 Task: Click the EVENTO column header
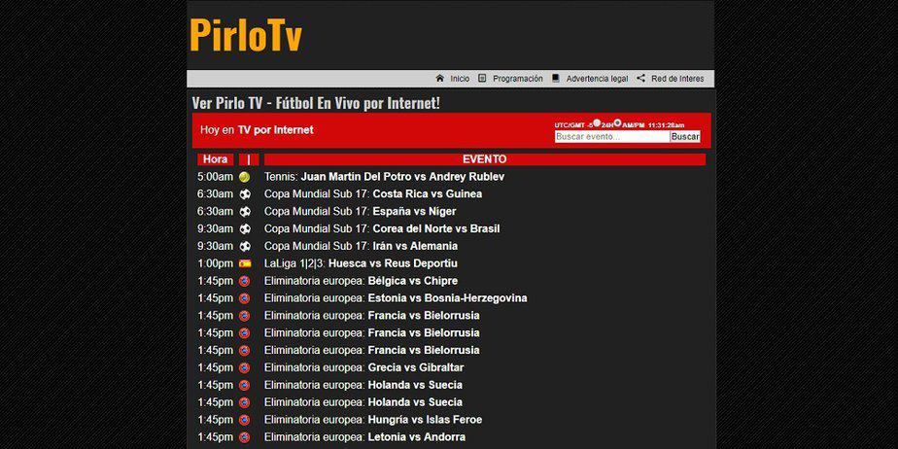point(485,159)
